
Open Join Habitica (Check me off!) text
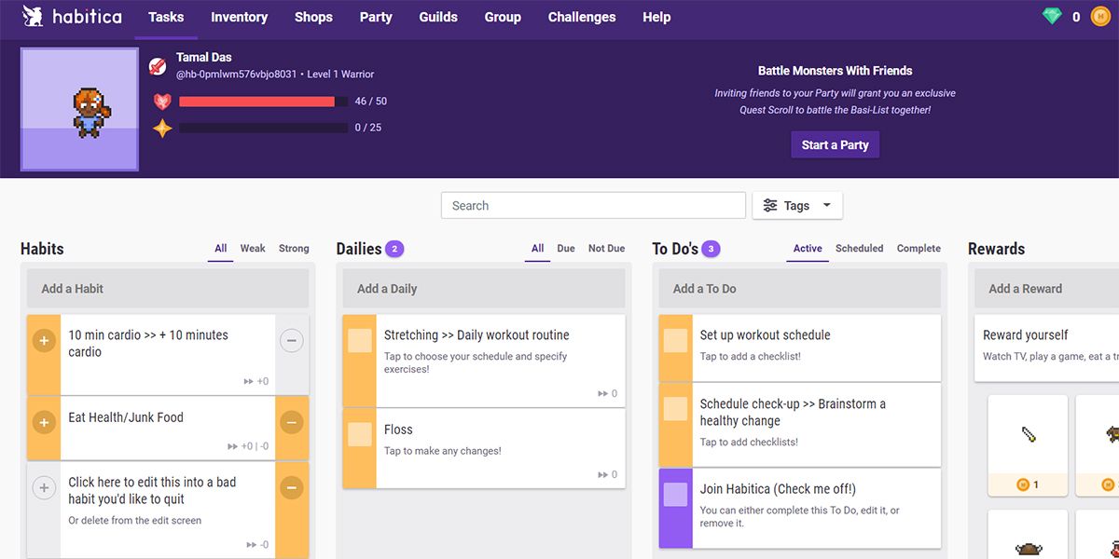778,489
